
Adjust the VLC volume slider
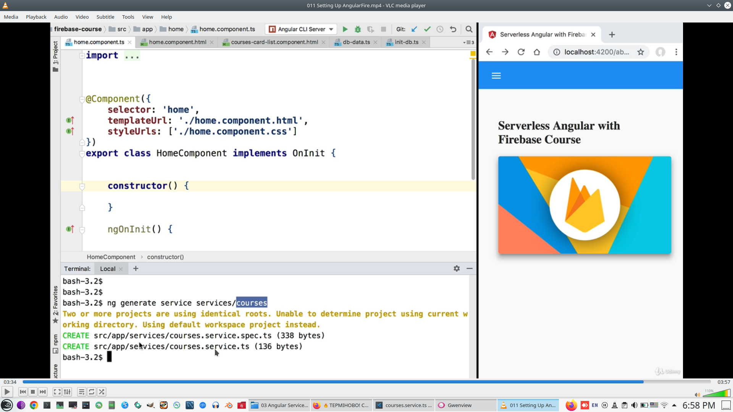point(717,394)
